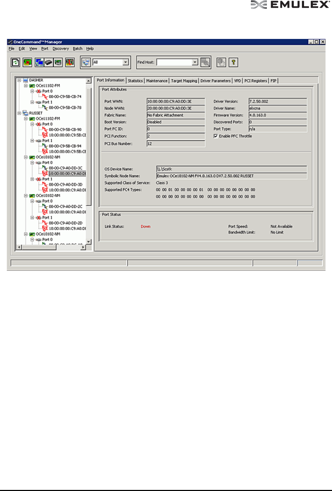Collapse Port 0 above 00-00-C9-5B-CB-74
Viewport: 332px width, 491px height.
tap(32, 91)
